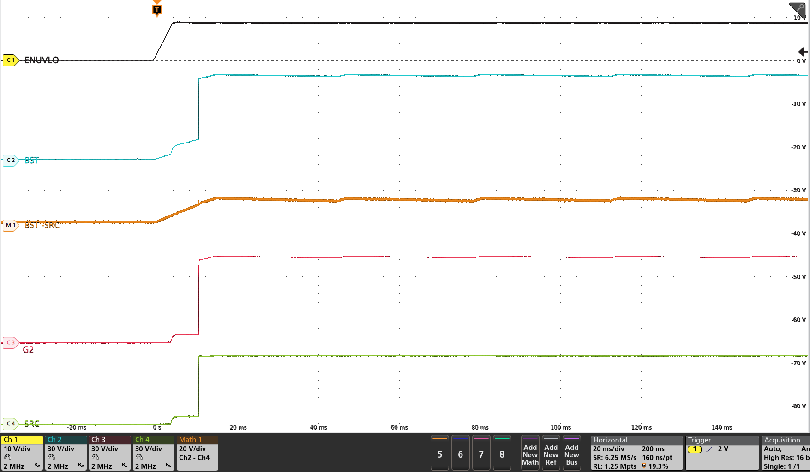Screen dimensions: 810x472
Task: Click the Add New Bus button
Action: [572, 454]
